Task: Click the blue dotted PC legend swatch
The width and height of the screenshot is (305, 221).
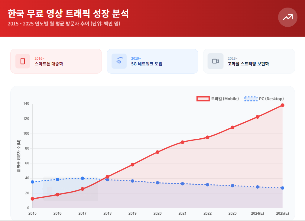Action: (x=250, y=98)
